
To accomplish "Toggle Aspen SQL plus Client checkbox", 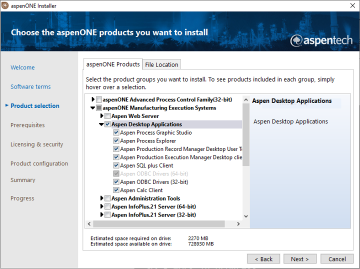I will [116, 165].
